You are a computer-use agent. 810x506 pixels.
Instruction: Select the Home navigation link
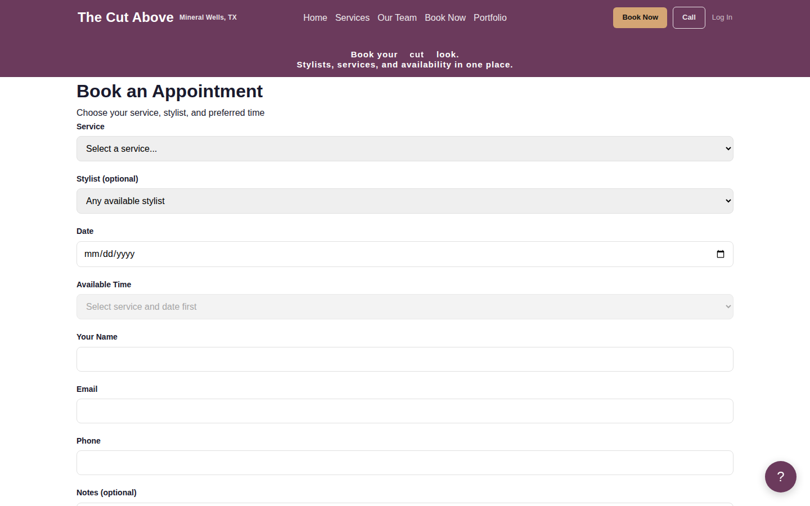tap(315, 17)
